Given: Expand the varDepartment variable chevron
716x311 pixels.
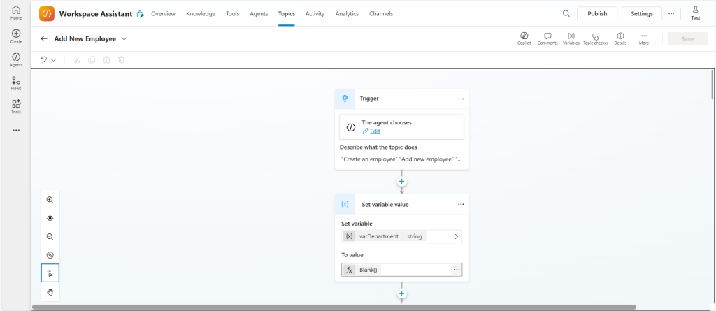Looking at the screenshot, I should click(456, 236).
